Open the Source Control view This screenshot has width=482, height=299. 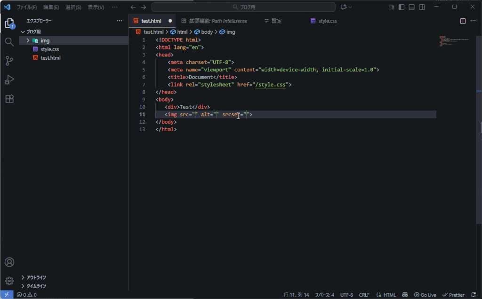tap(9, 61)
